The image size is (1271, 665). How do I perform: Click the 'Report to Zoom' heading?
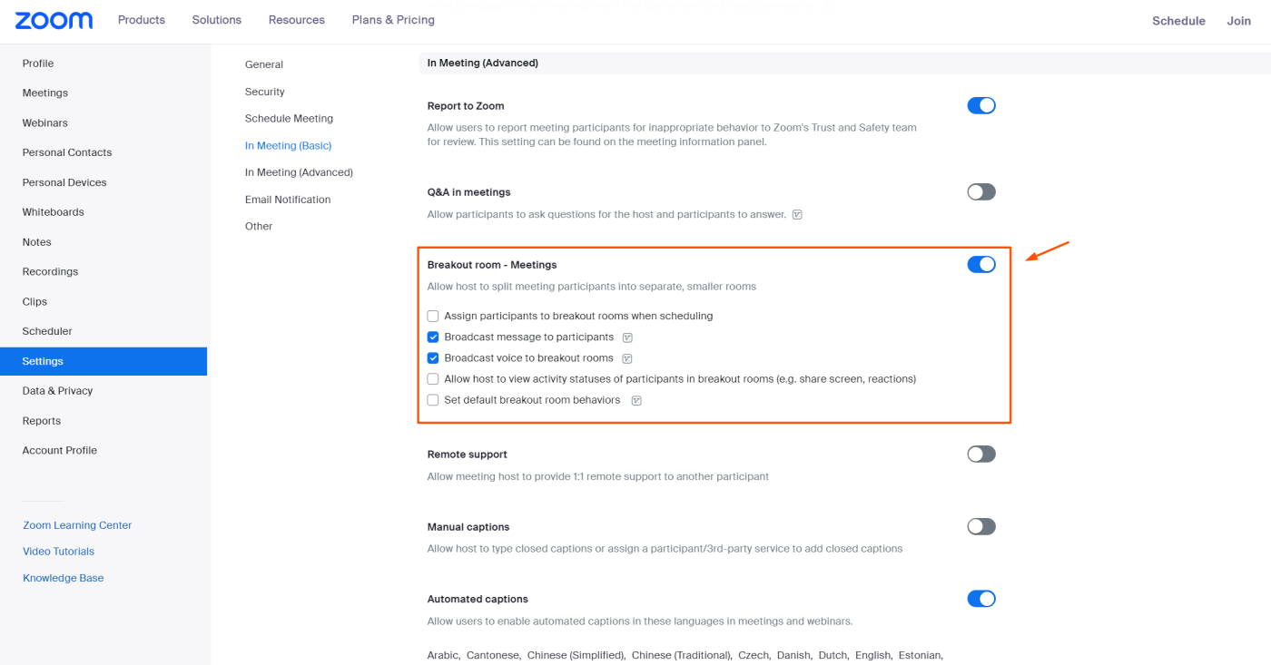click(466, 106)
